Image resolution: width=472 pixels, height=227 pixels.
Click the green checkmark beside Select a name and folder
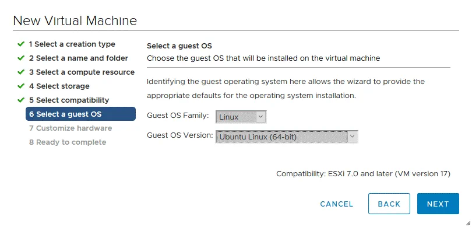pyautogui.click(x=21, y=58)
